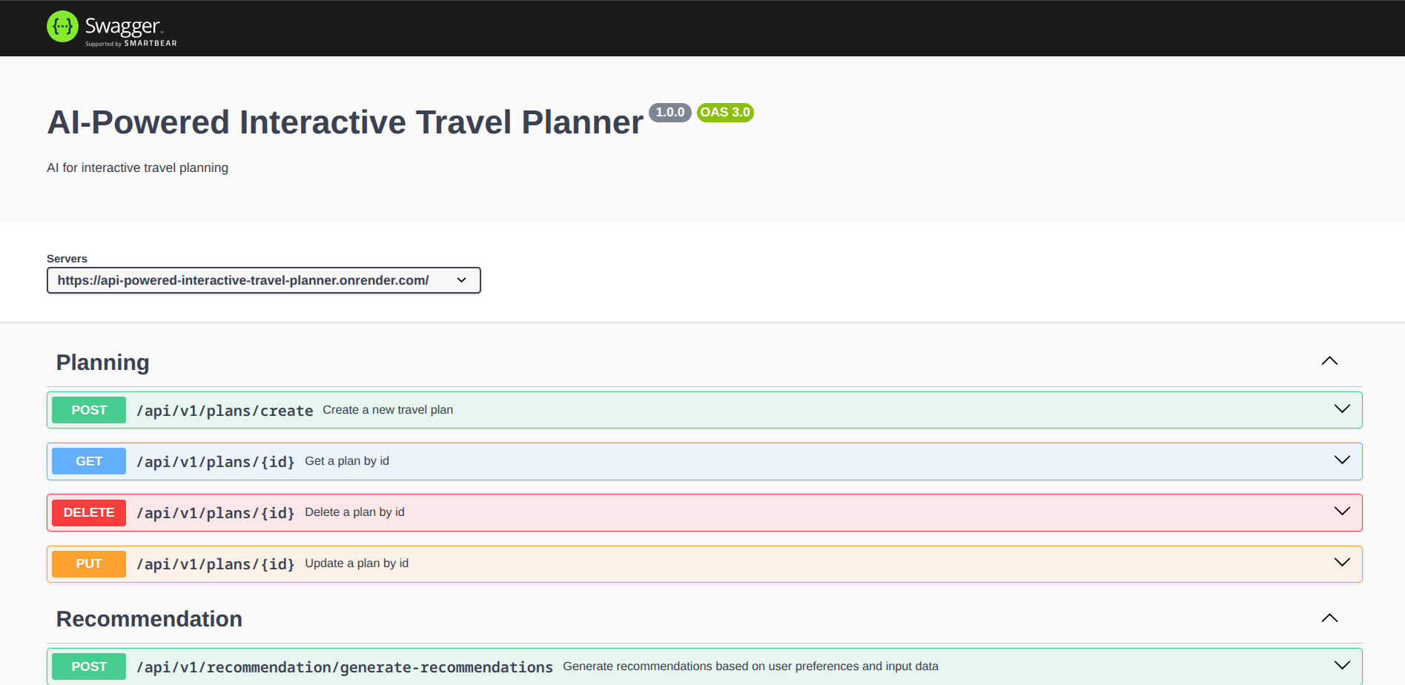The height and width of the screenshot is (685, 1405).
Task: Expand the generate-recommendations row arrow
Action: tap(1342, 666)
